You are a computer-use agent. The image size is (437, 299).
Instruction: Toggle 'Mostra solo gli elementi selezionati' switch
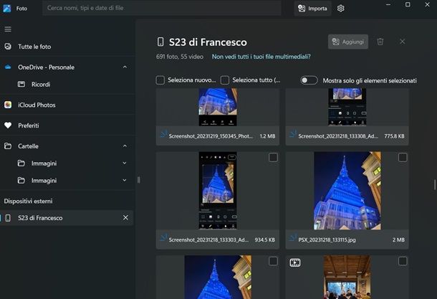pyautogui.click(x=309, y=80)
